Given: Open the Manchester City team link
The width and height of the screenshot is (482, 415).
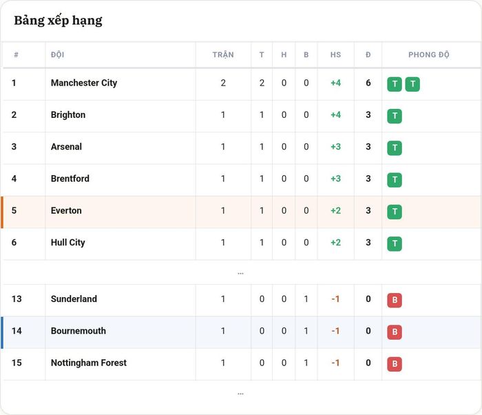Looking at the screenshot, I should click(84, 83).
